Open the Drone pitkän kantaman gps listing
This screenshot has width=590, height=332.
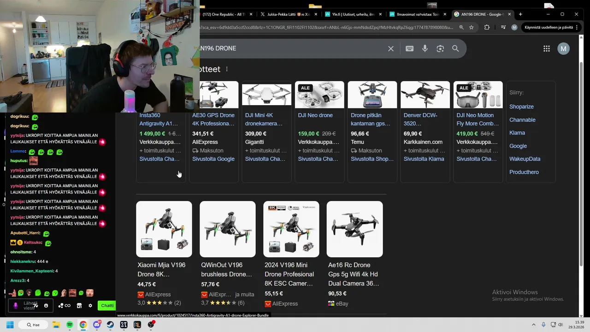371,119
